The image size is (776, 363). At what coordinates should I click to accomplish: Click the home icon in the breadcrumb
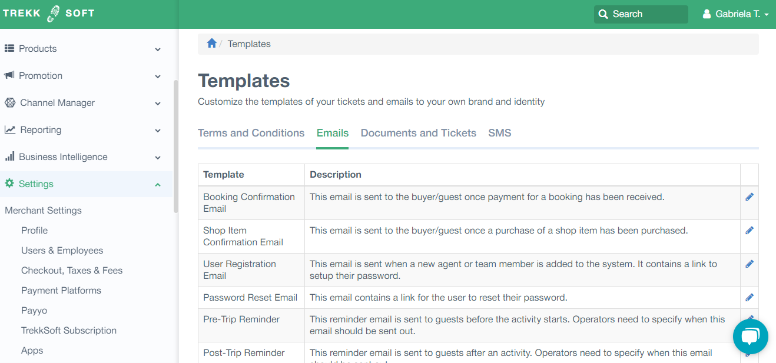coord(212,44)
